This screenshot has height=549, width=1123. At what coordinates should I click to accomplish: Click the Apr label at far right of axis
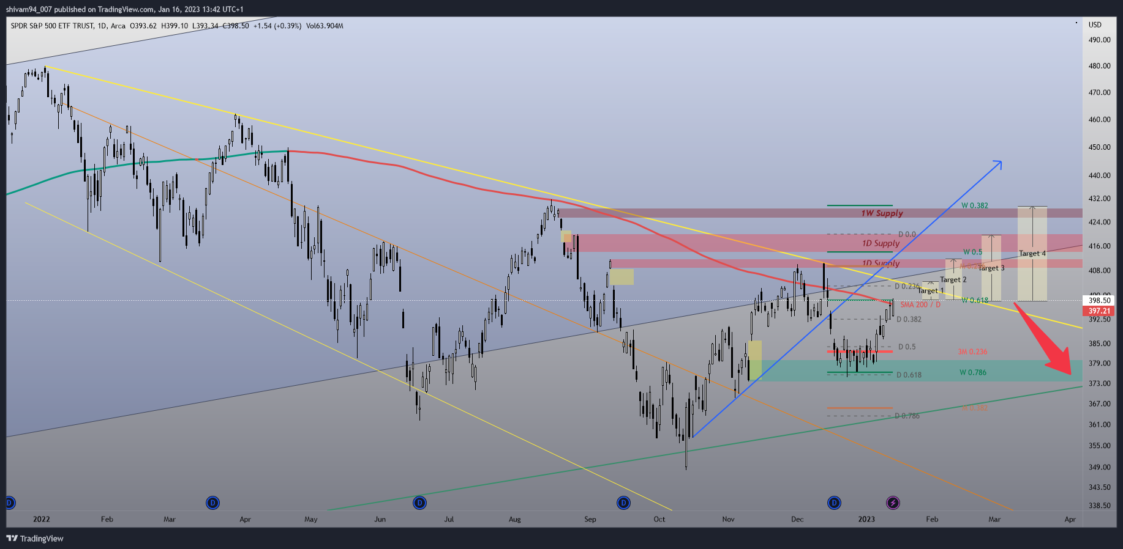[1070, 519]
